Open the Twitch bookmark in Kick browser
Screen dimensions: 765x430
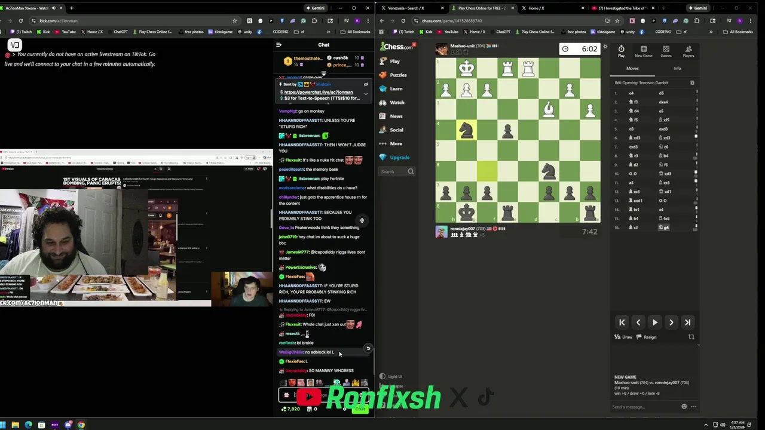(20, 32)
